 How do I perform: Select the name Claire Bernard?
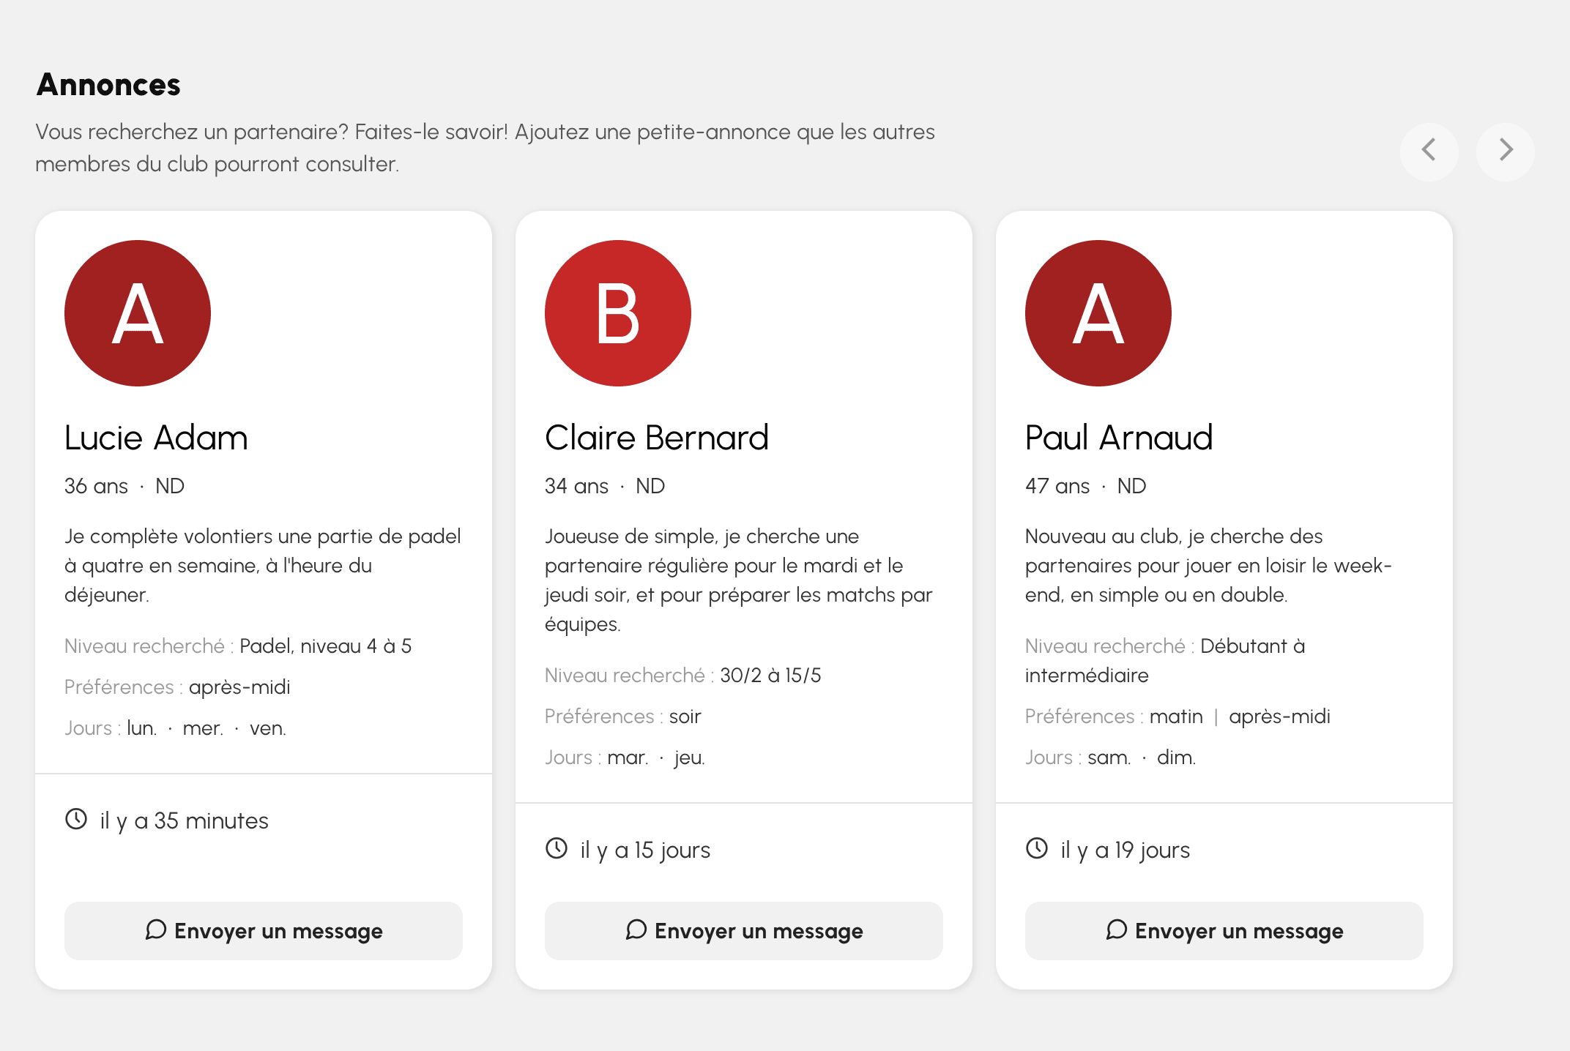tap(657, 438)
